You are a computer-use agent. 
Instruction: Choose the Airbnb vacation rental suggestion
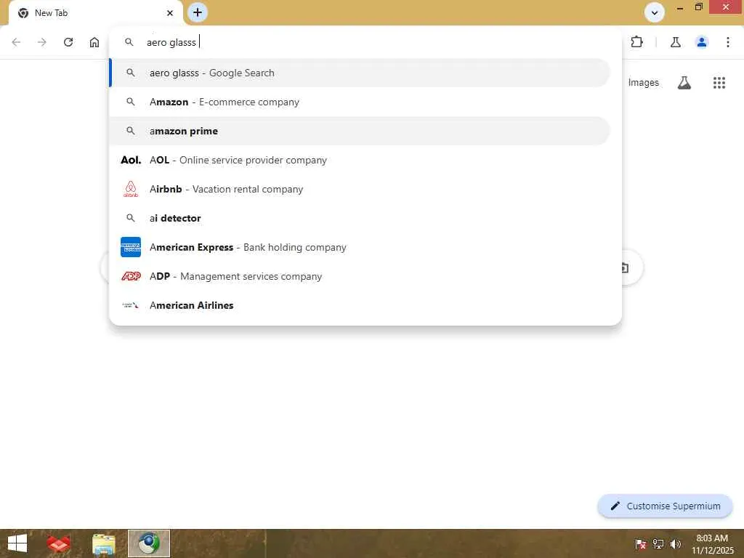[x=360, y=189]
